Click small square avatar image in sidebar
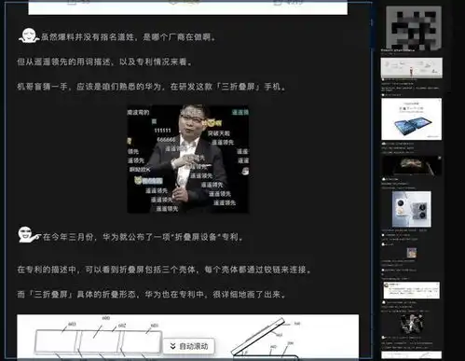465x361 pixels. tap(412, 253)
